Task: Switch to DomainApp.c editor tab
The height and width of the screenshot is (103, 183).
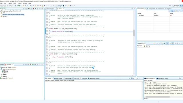Action: pyautogui.click(x=50, y=9)
